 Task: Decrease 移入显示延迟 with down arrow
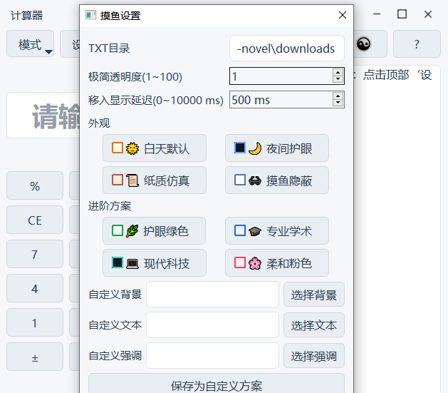coord(338,103)
